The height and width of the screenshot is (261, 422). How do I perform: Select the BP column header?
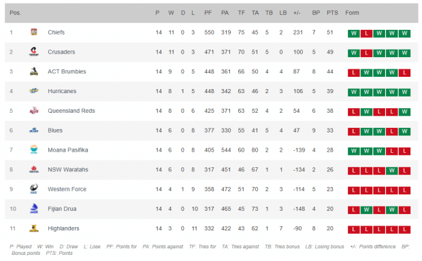316,13
